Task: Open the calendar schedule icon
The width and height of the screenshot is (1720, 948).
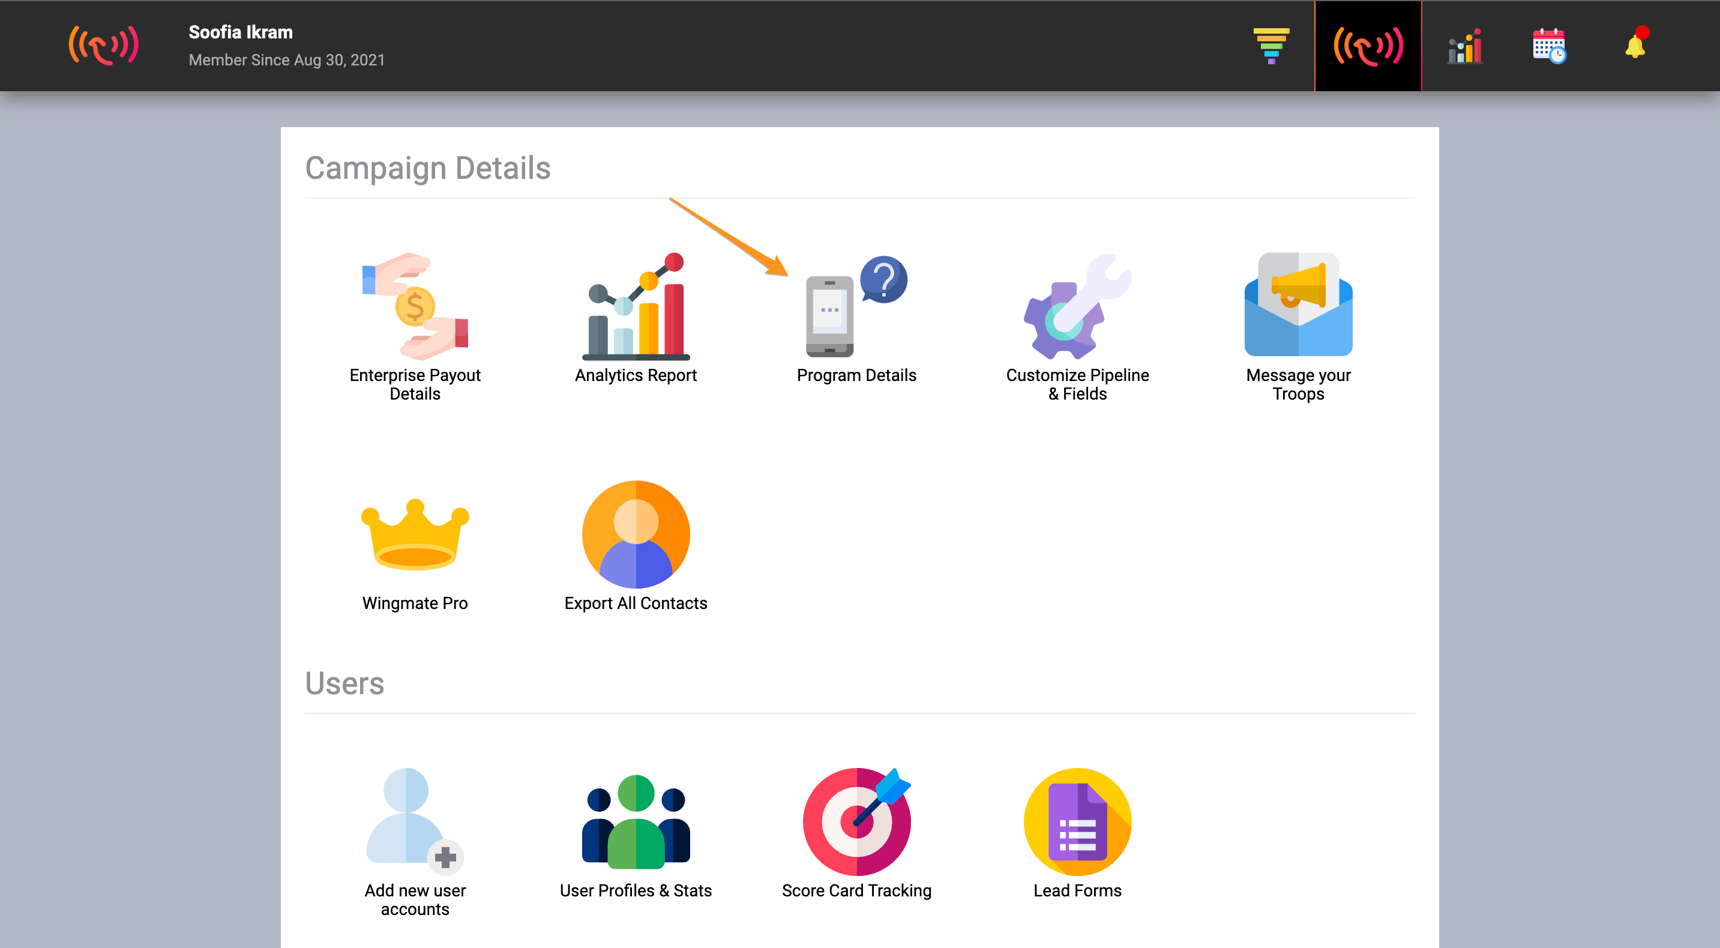Action: click(1550, 46)
